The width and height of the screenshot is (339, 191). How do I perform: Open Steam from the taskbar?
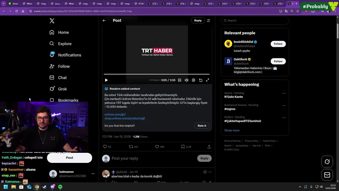44,187
